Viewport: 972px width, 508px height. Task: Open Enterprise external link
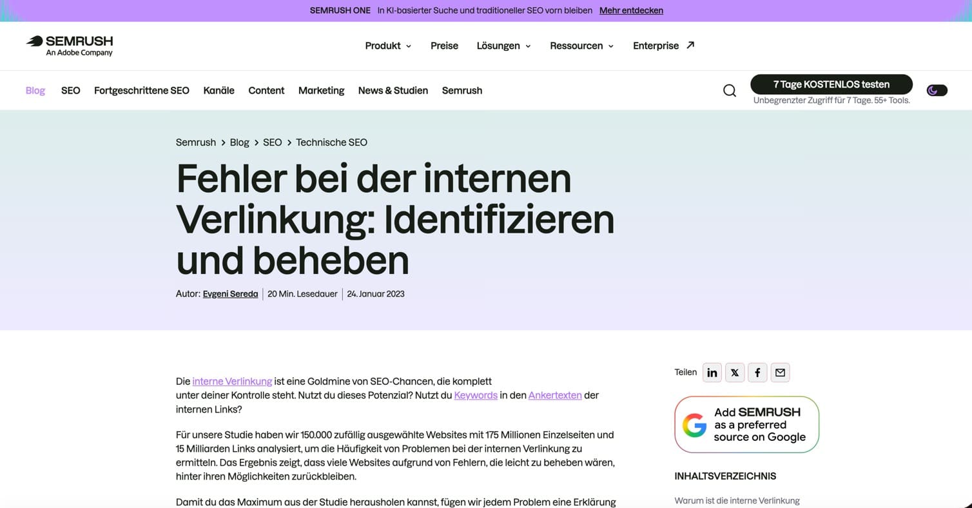[x=664, y=46]
